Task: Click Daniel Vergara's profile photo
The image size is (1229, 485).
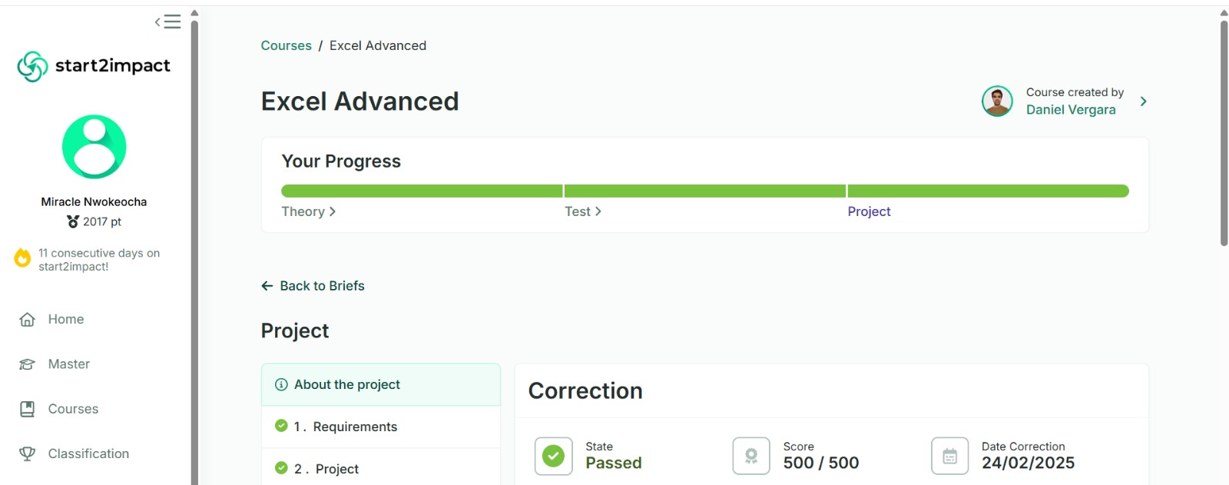Action: point(997,101)
